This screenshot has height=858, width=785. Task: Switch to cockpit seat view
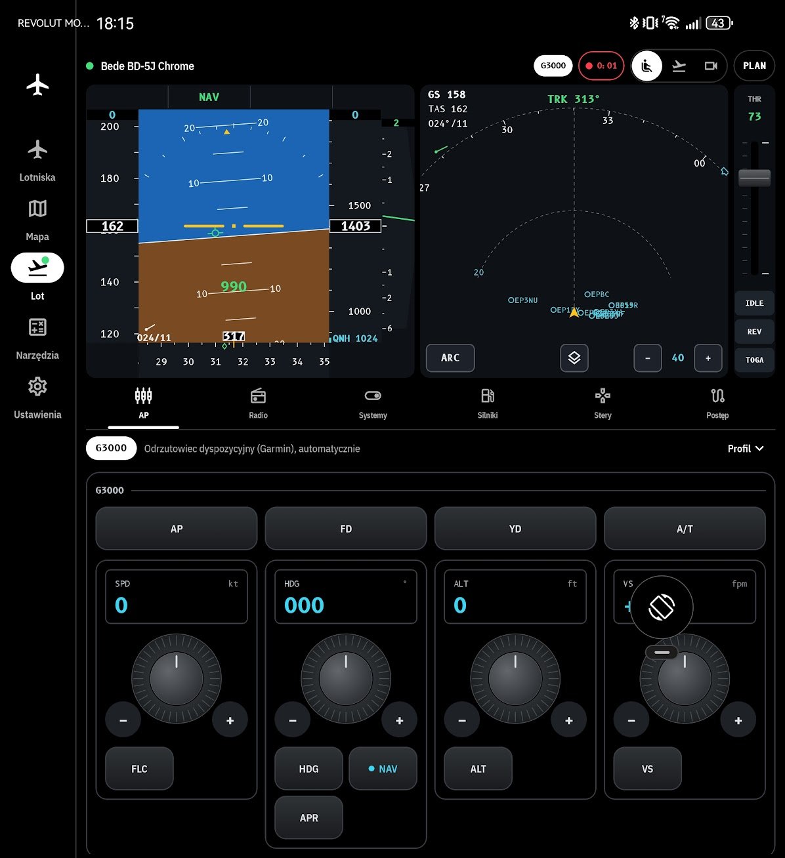coord(647,66)
